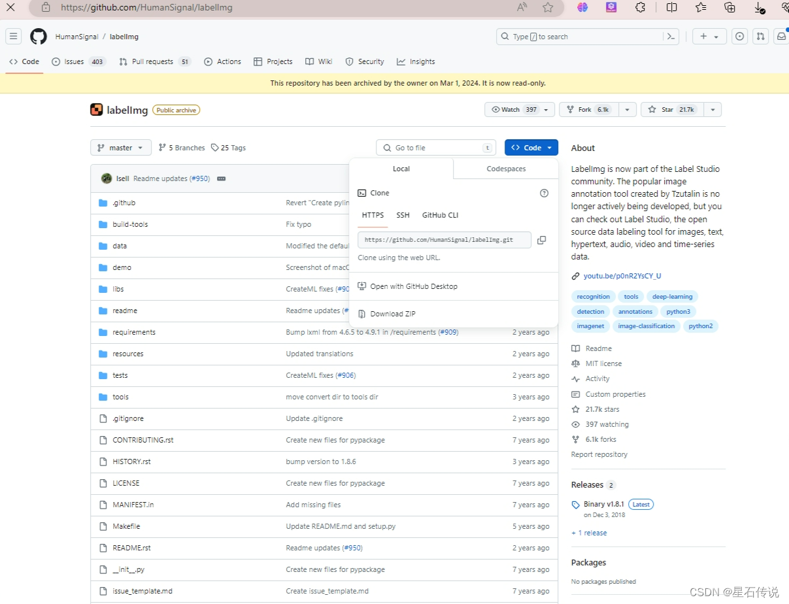Open the GitHub hamburger navigation menu
Viewport: 789px width, 604px height.
[x=14, y=37]
